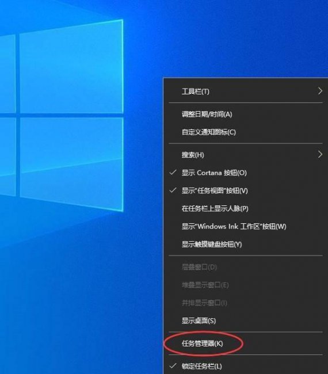328x374 pixels.
Task: Click the 锁定任务栏(L) text label
Action: 202,366
